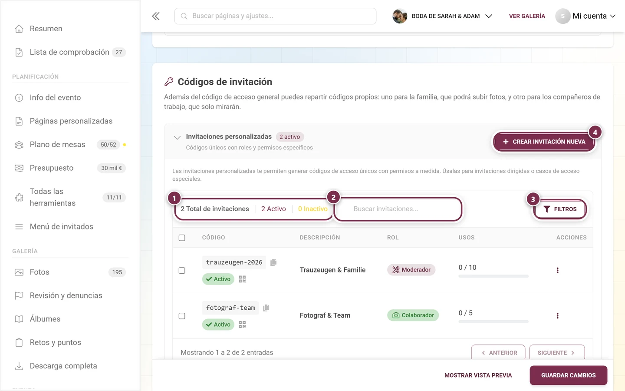Go to Siguiente page of invitations
The image size is (625, 391).
pyautogui.click(x=556, y=353)
